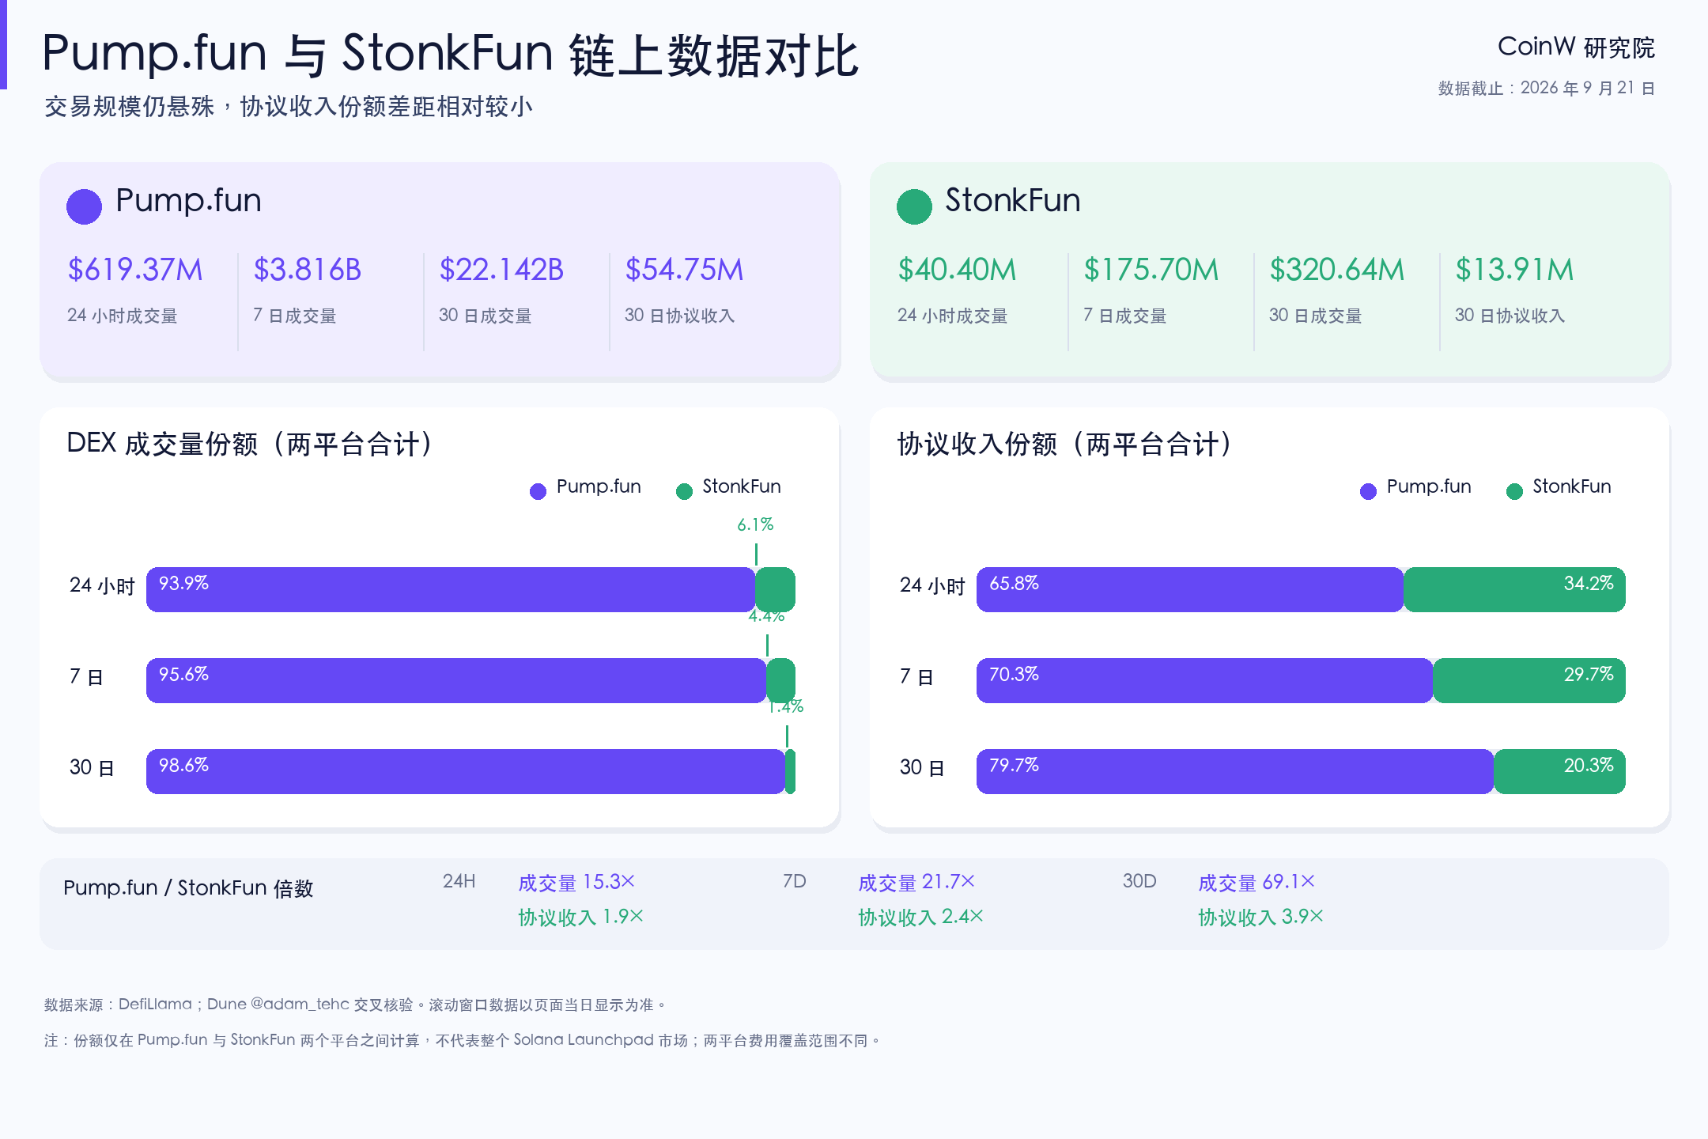1708x1139 pixels.
Task: Select the multiple "成交量 69.1×"
Action: click(x=1256, y=883)
